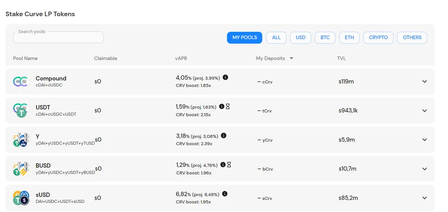Select the OTHERS filter
Image resolution: width=448 pixels, height=212 pixels.
tap(412, 37)
